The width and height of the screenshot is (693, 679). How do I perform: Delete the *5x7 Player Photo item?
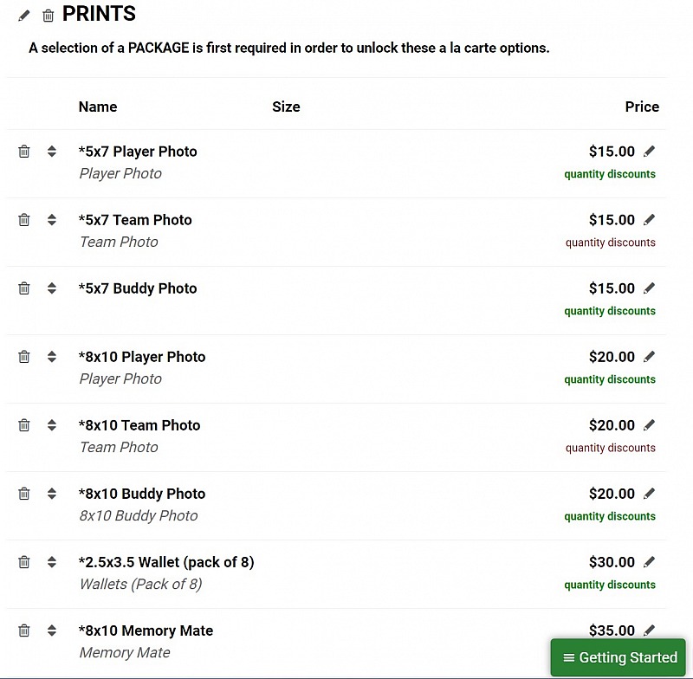tap(24, 152)
